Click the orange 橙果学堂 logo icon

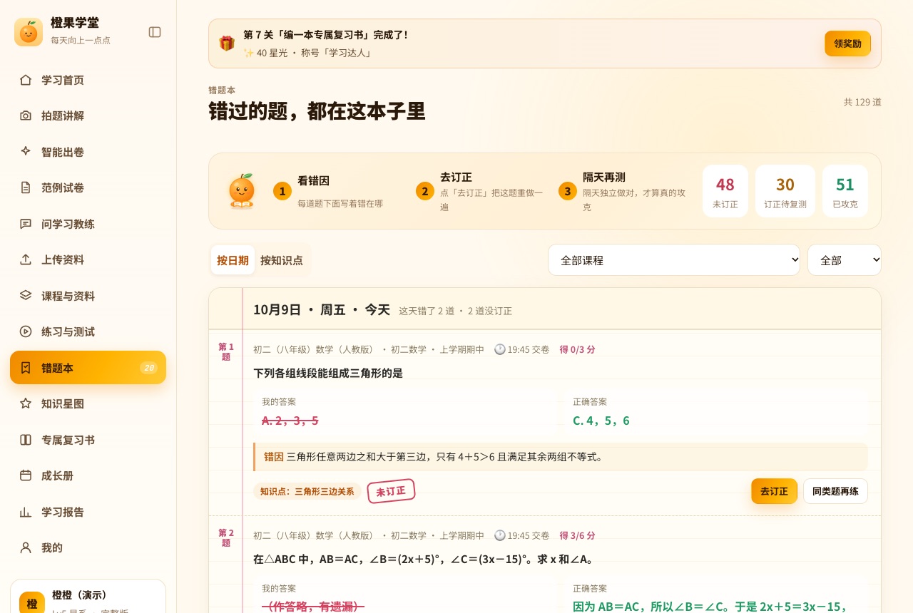click(x=29, y=32)
